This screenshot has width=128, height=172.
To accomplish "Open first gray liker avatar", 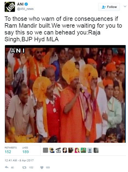I will click(45, 150).
